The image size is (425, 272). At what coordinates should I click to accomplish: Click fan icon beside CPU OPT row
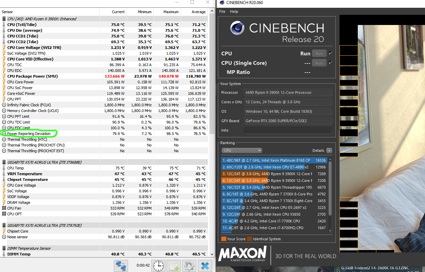click(4, 214)
